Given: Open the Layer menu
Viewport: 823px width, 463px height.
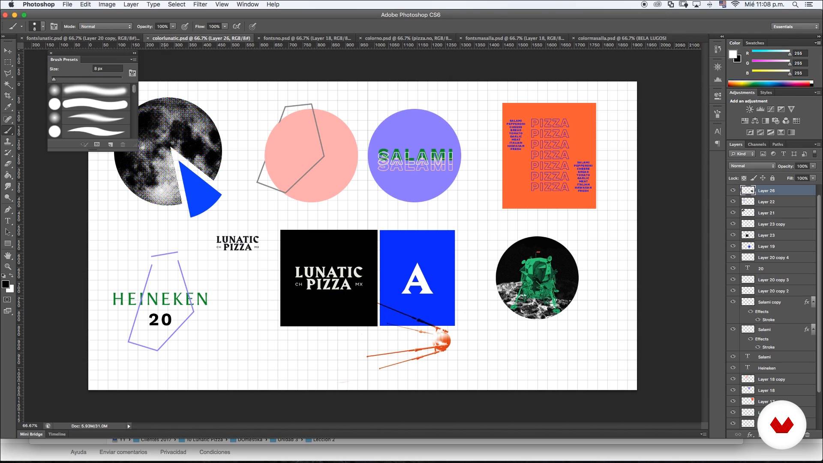Looking at the screenshot, I should pos(131,4).
